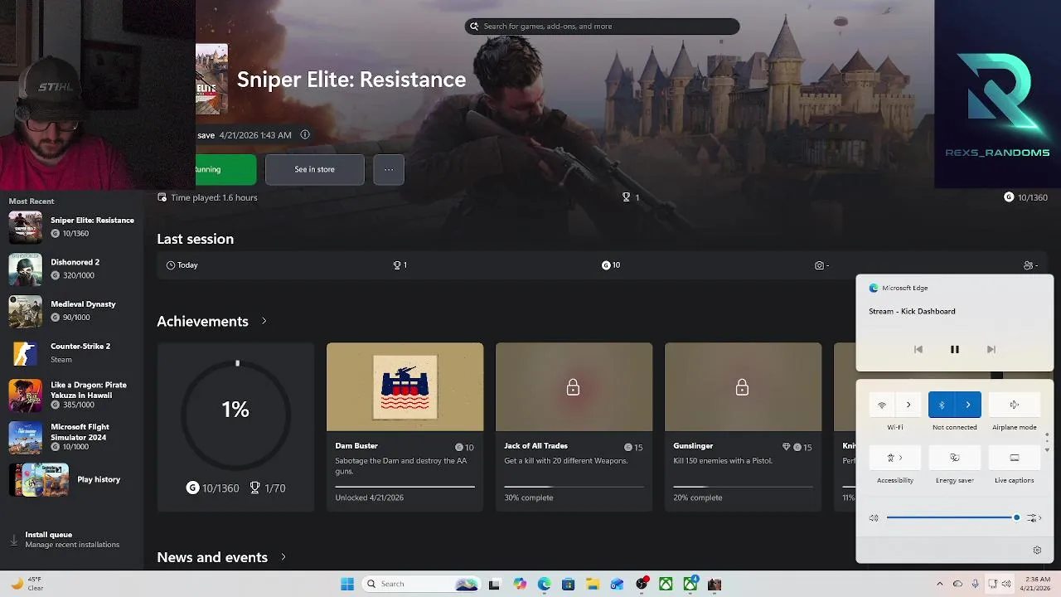The image size is (1061, 597).
Task: Click the microphone tray icon
Action: (976, 584)
